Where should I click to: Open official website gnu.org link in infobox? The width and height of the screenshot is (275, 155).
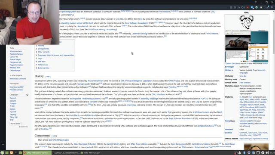(x=254, y=139)
